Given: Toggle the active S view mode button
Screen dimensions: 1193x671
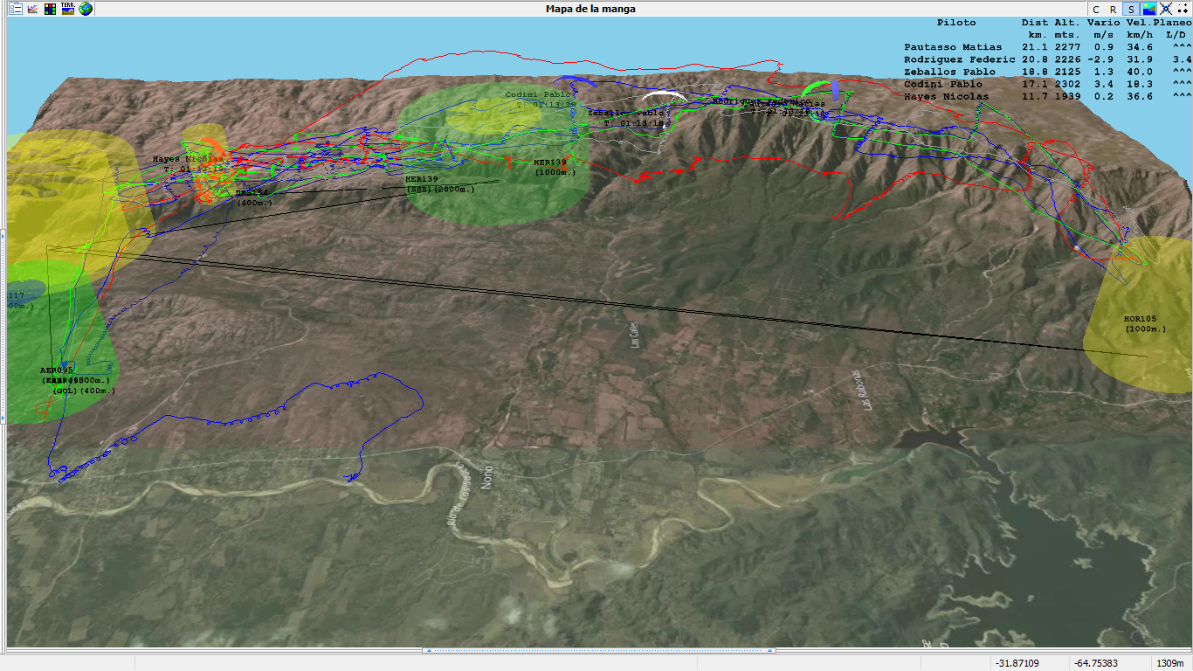Looking at the screenshot, I should (x=1132, y=9).
